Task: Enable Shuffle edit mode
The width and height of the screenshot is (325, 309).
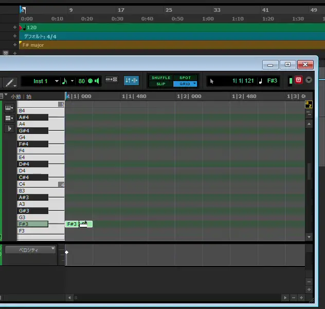Action: 160,78
